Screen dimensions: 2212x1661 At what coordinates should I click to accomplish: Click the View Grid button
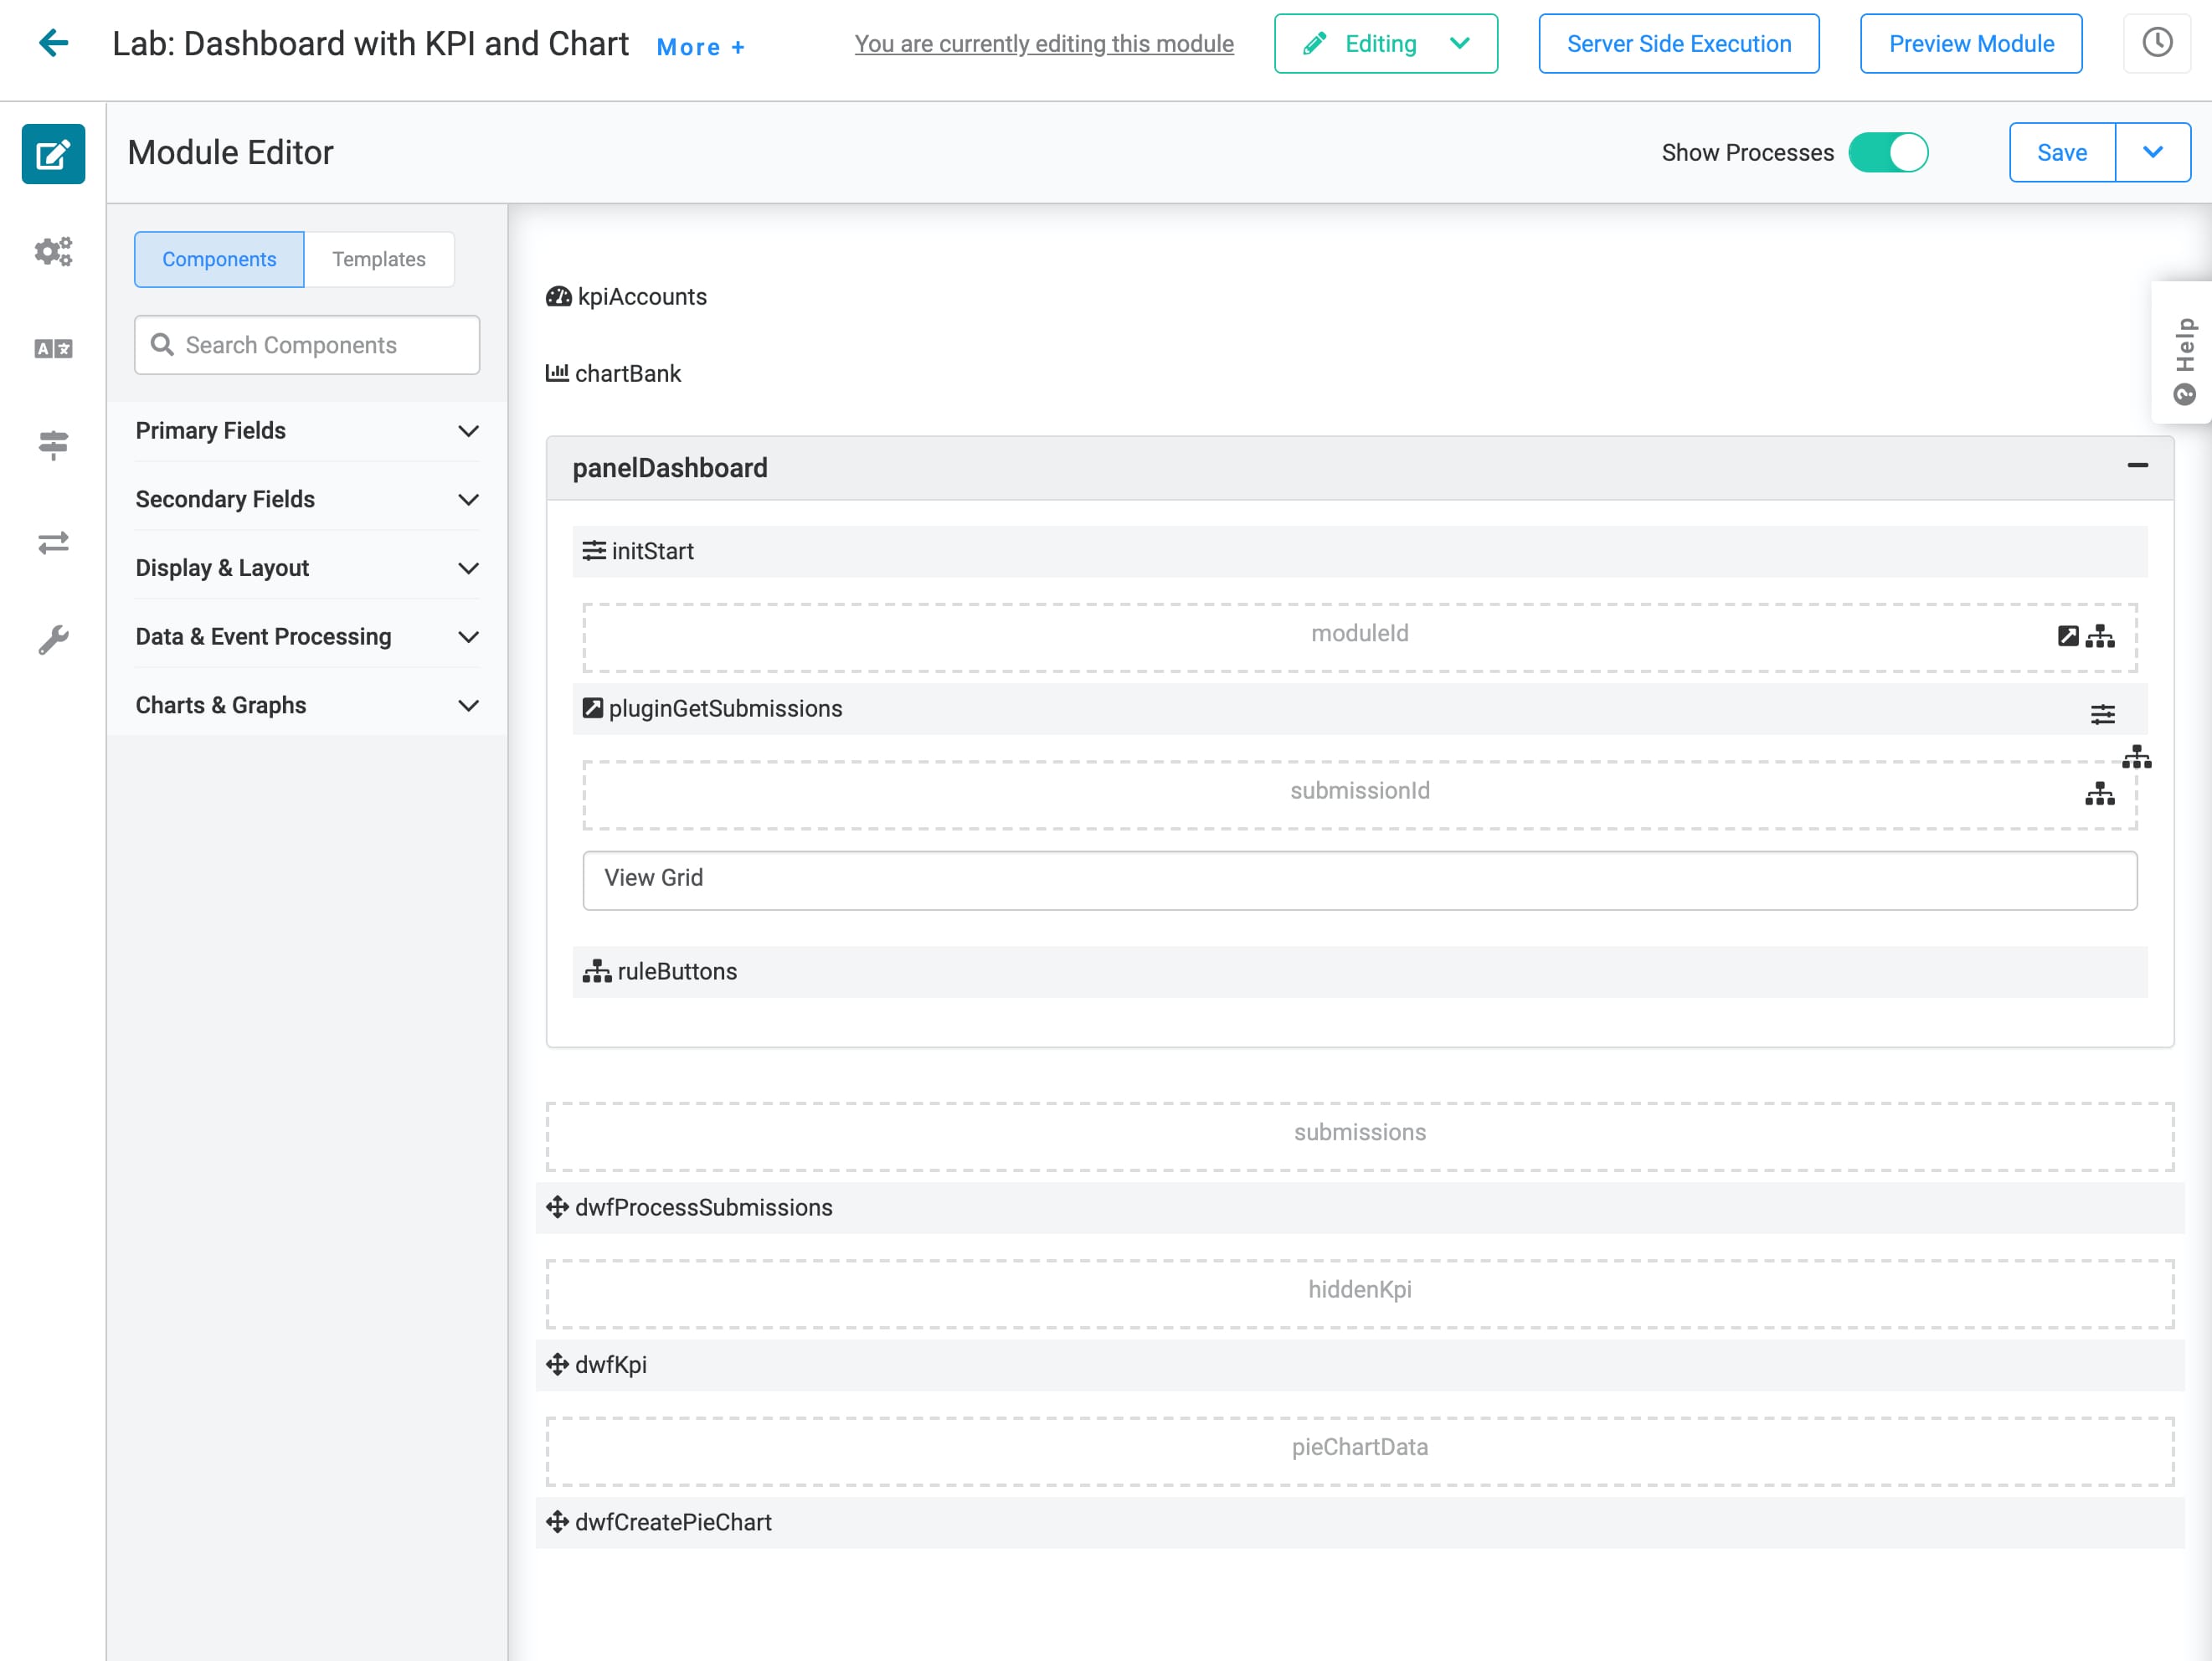pos(1359,880)
